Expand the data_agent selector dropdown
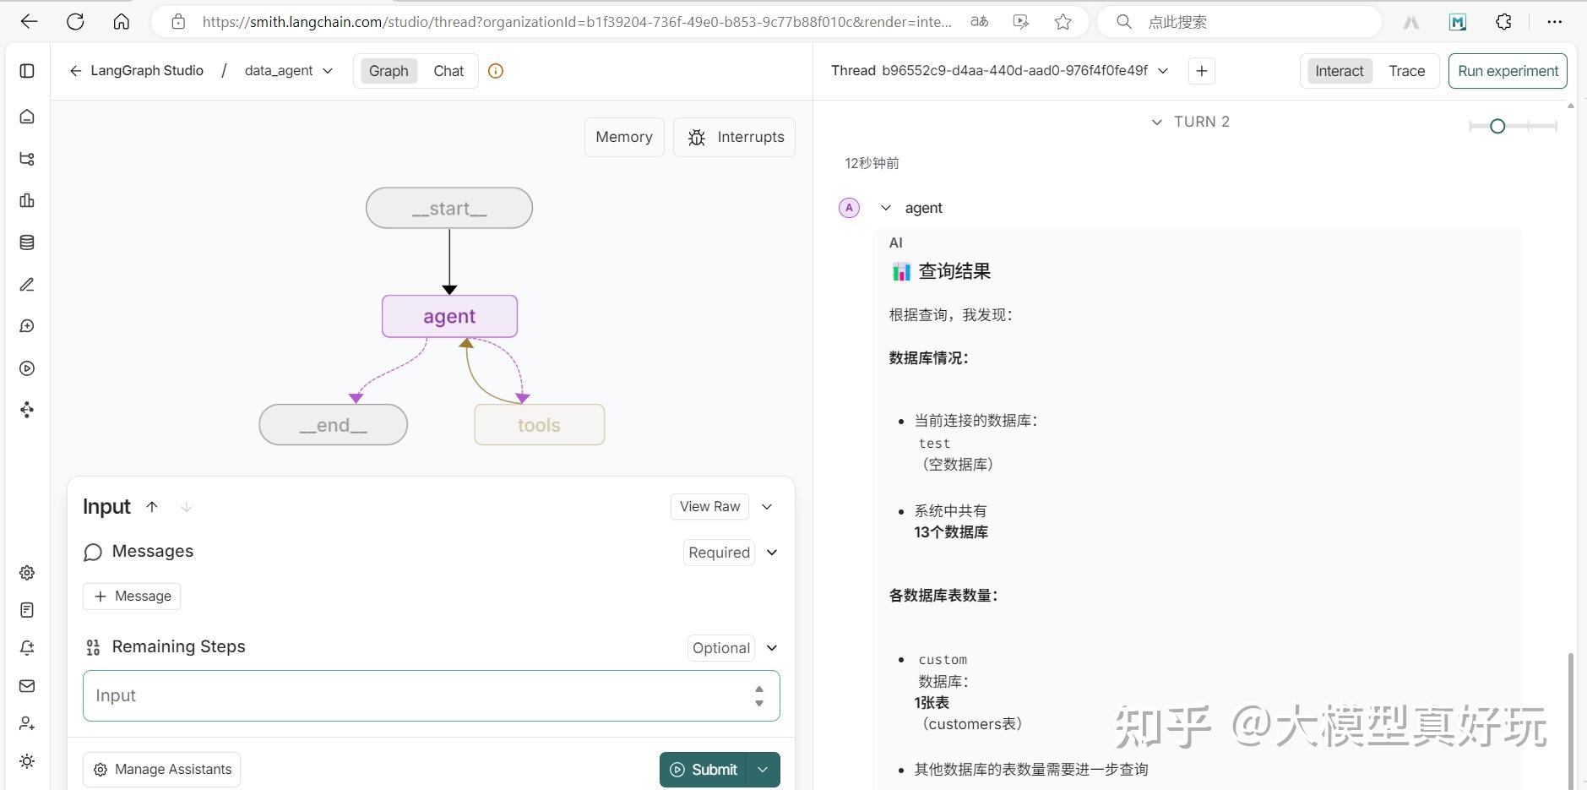 [x=328, y=71]
